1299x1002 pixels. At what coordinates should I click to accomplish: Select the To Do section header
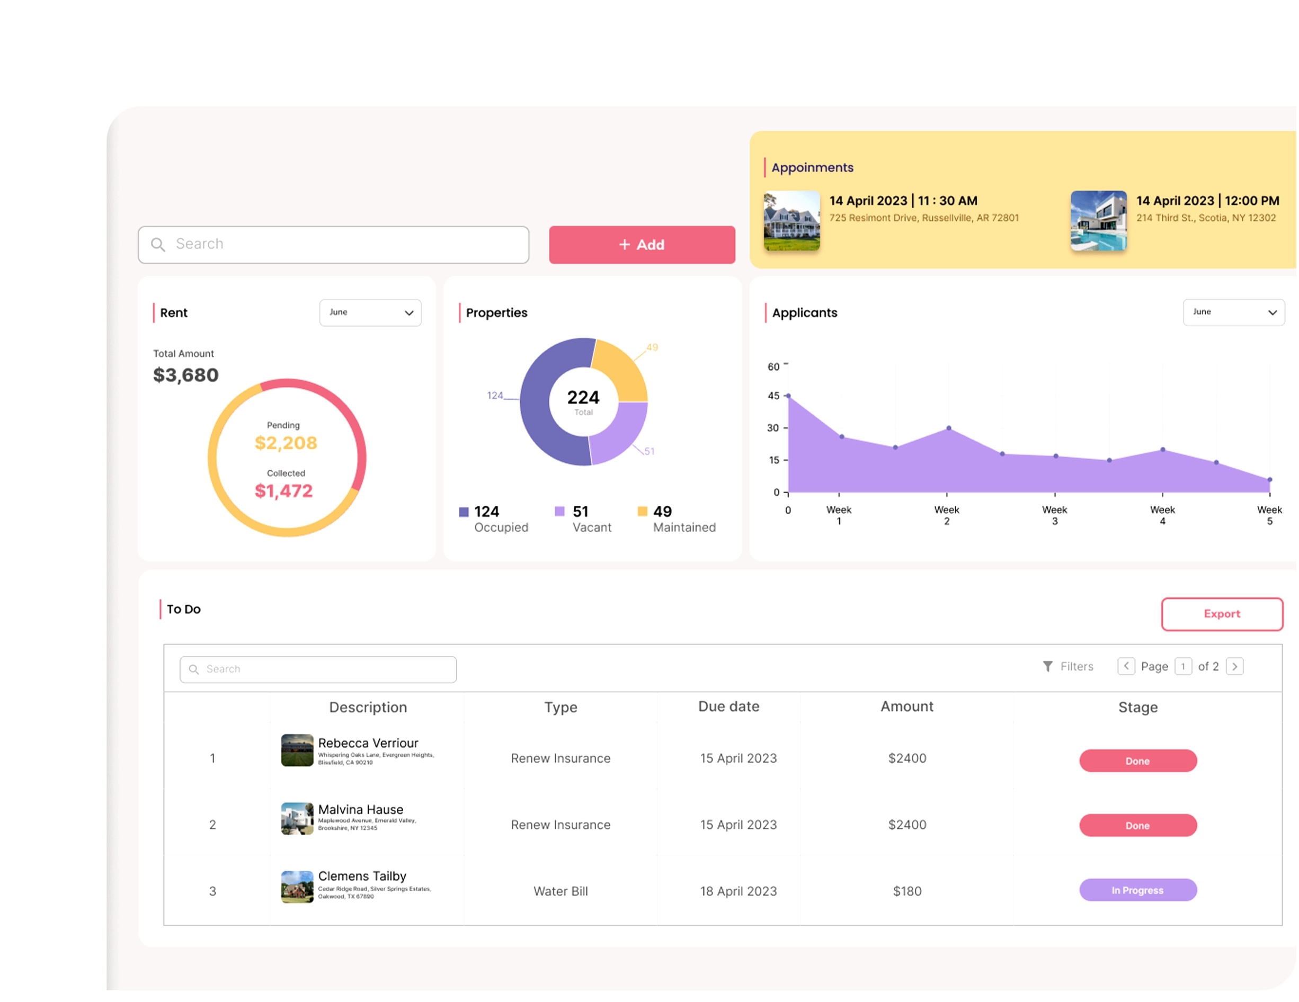[184, 609]
